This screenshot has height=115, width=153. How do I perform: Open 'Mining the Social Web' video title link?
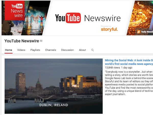129,62
